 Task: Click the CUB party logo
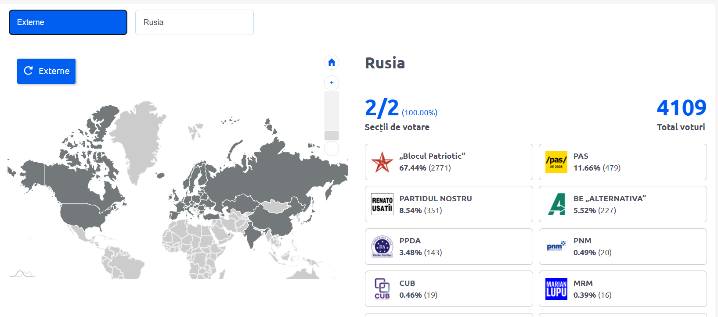[382, 289]
